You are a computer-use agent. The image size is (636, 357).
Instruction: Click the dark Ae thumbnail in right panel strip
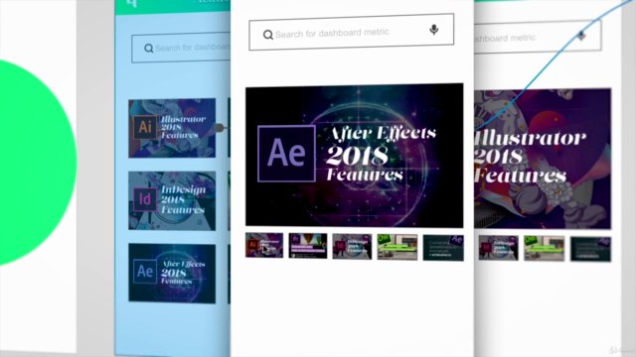590,249
